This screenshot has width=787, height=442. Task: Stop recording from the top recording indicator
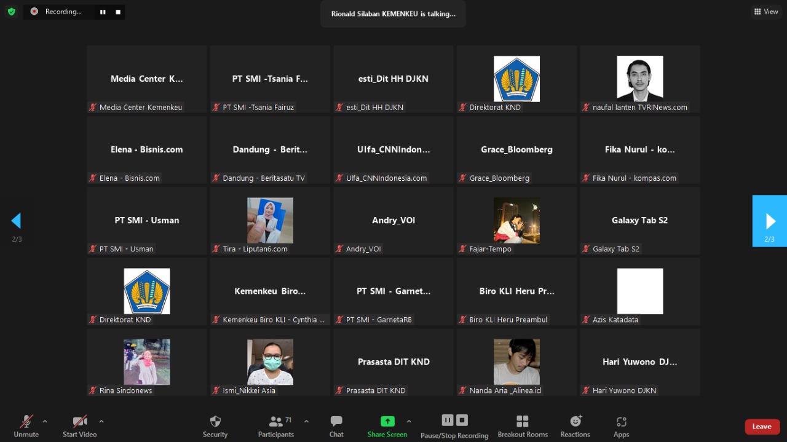(x=118, y=12)
